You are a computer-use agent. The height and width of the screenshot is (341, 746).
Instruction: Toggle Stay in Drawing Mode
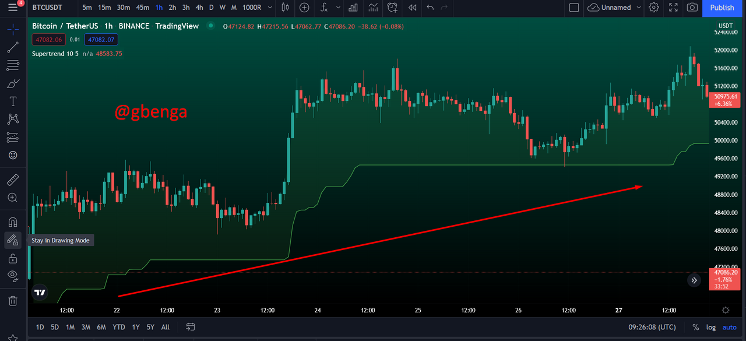(13, 240)
